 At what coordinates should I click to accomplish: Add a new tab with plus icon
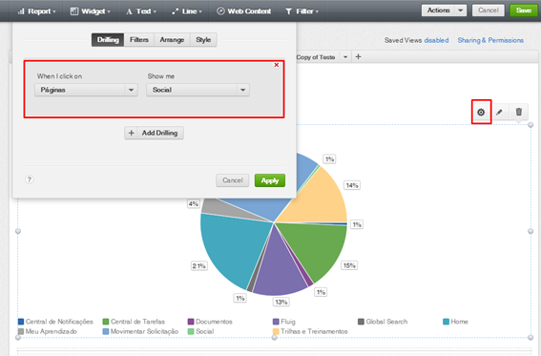(x=358, y=56)
